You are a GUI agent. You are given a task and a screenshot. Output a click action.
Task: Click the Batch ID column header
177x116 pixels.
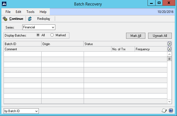[23, 44]
